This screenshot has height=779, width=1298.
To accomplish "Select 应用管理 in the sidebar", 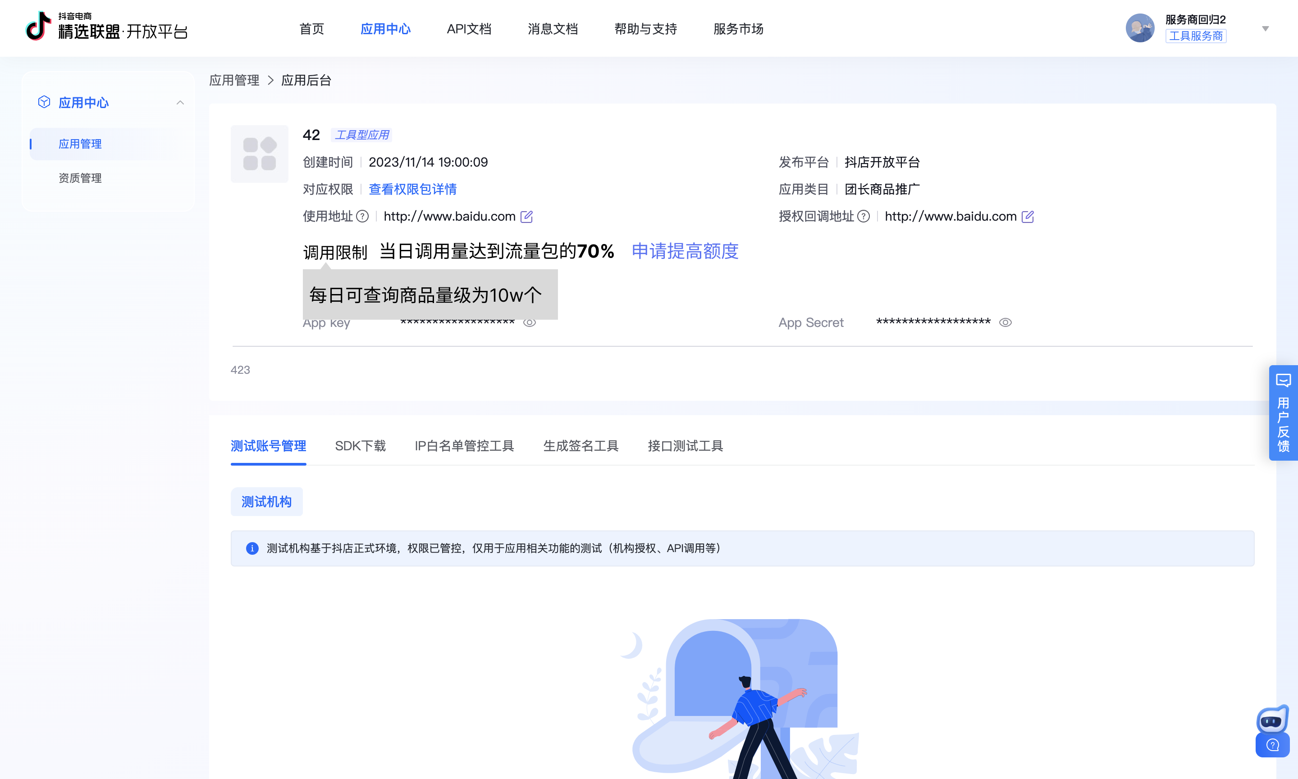I will (x=80, y=144).
